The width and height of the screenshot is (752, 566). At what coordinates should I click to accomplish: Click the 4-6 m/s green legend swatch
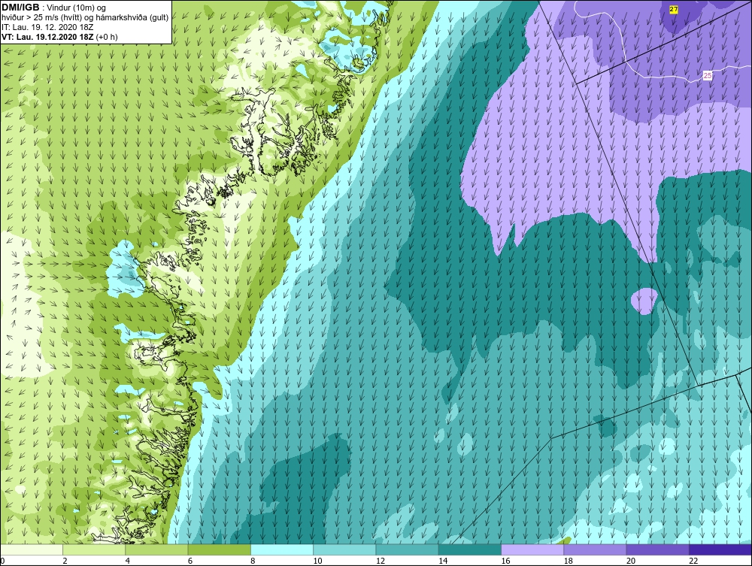(157, 549)
